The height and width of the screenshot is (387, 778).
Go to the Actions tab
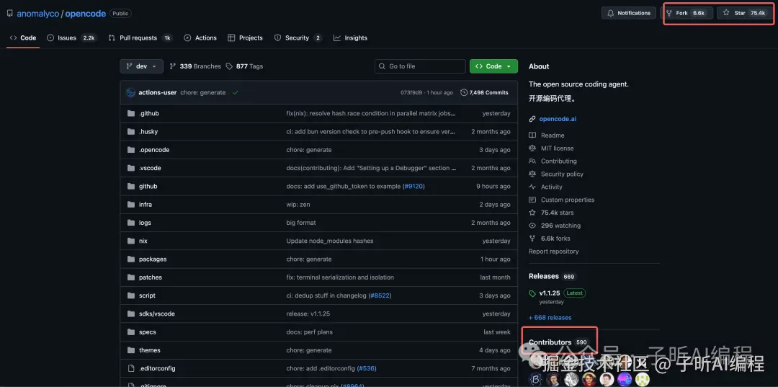point(200,37)
